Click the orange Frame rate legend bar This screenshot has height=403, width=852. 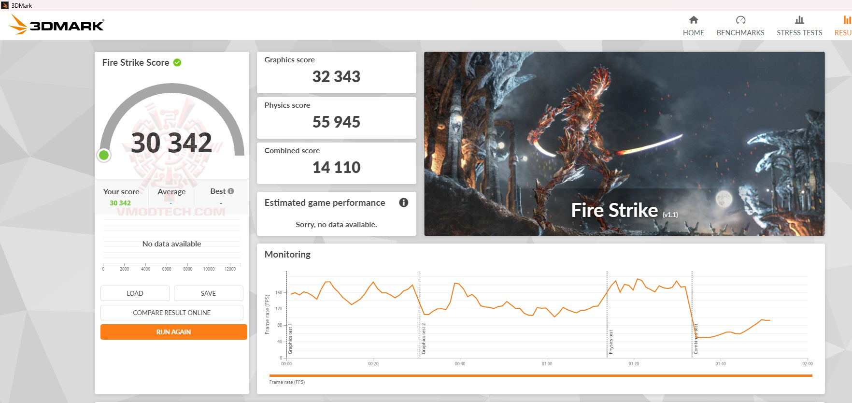(x=541, y=375)
